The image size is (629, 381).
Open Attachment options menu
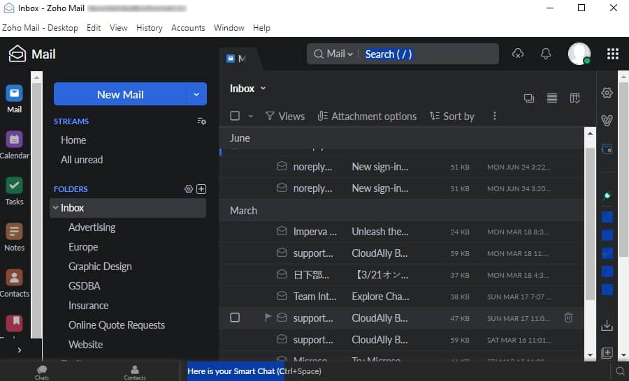tap(367, 116)
